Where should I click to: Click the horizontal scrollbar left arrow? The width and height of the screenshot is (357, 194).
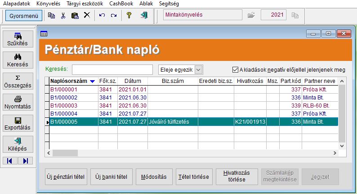pyautogui.click(x=49, y=153)
